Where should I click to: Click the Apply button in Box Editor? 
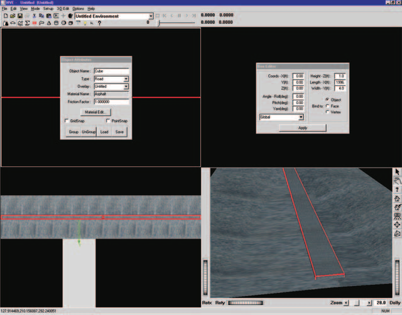(303, 128)
